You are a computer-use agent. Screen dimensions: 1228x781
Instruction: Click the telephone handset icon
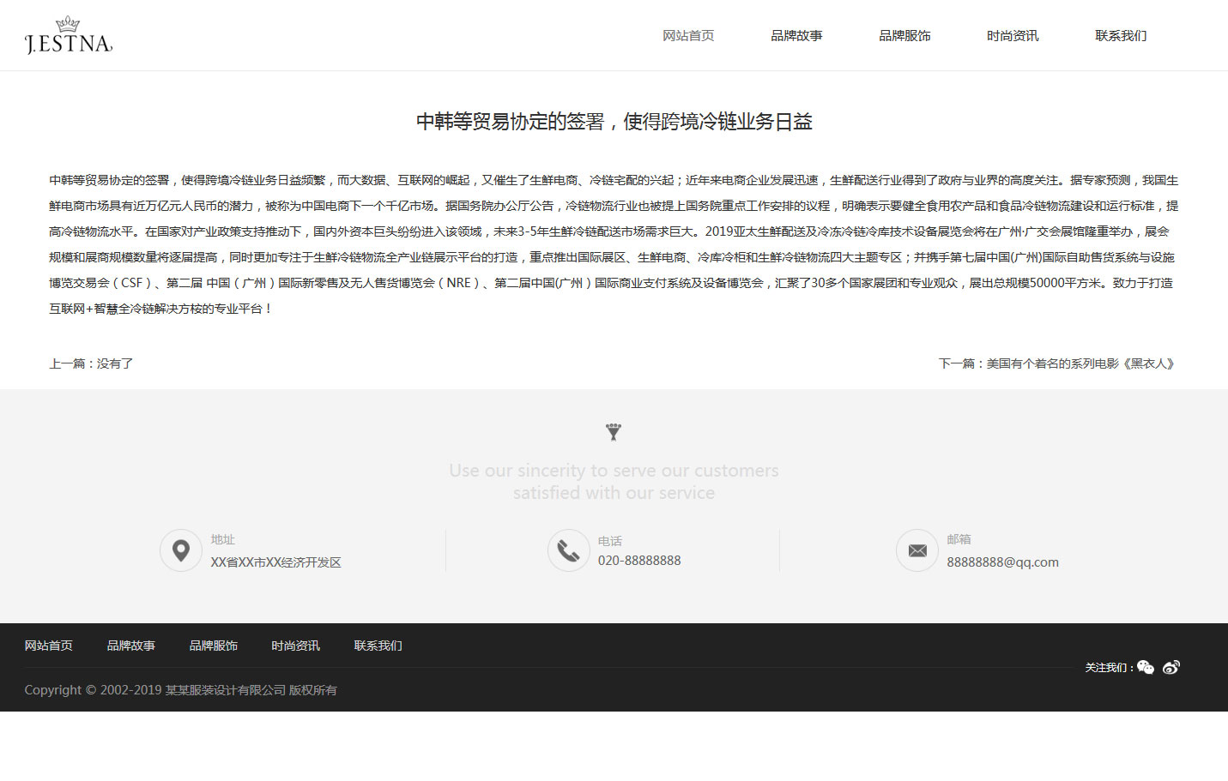pos(568,550)
